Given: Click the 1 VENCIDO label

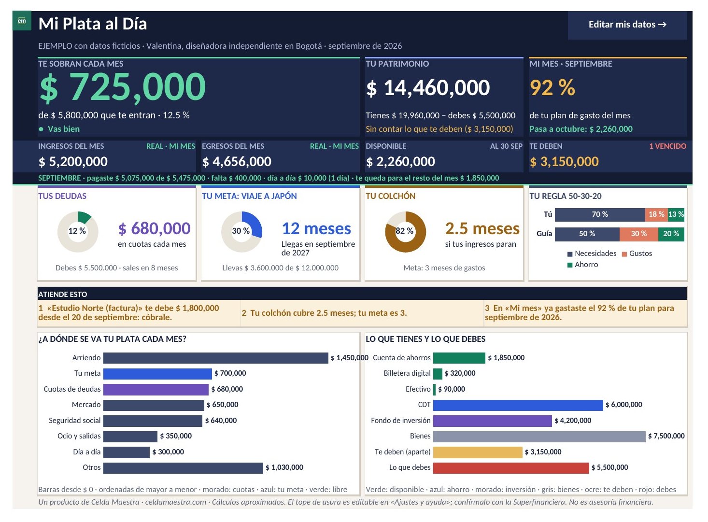Looking at the screenshot, I should point(667,146).
